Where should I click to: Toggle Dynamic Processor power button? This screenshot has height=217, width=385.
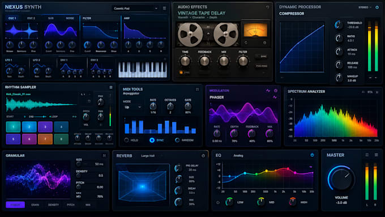(x=377, y=7)
